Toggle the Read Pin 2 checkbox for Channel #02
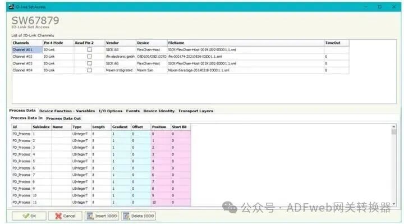Viewport: 404px width, 224px height. pyautogui.click(x=89, y=57)
